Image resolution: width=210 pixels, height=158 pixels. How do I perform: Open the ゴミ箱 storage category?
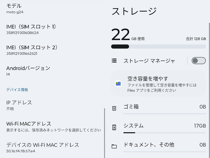[164, 107]
